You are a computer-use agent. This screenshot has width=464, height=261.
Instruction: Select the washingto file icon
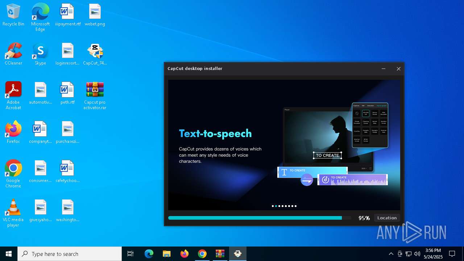click(68, 211)
